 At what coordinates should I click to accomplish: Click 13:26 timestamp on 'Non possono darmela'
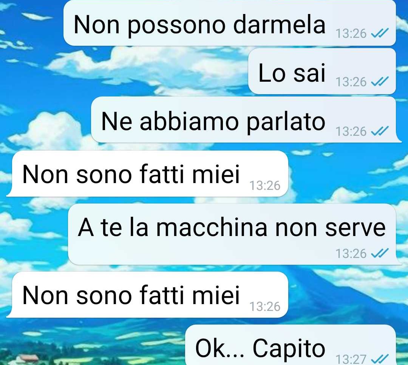[x=351, y=33]
